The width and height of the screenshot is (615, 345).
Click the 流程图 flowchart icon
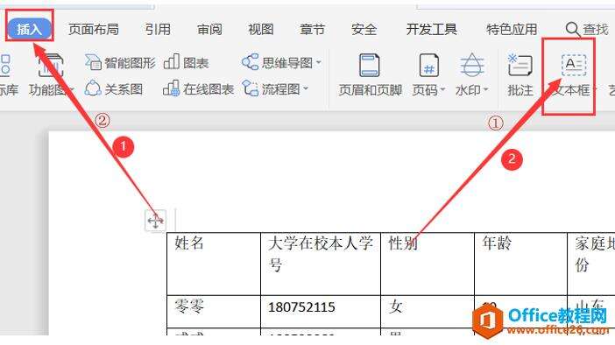click(x=250, y=88)
